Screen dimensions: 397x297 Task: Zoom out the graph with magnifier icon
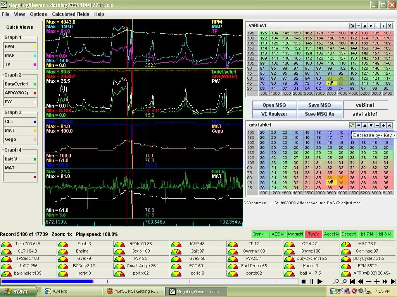[x=336, y=282]
